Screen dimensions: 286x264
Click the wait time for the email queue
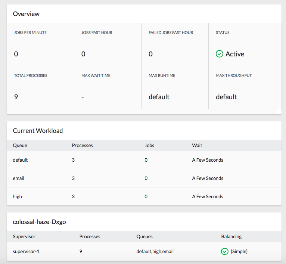208,178
